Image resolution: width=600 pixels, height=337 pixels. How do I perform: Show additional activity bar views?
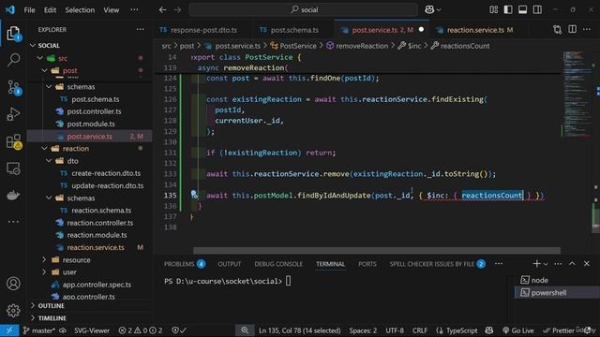click(x=13, y=222)
